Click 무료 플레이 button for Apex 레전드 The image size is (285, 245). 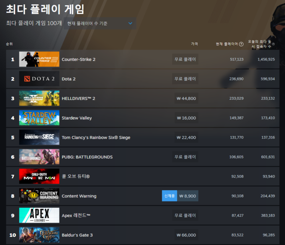coord(185,216)
